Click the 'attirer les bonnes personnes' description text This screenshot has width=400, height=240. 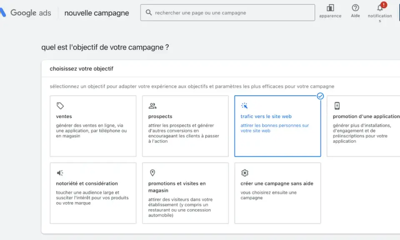[275, 128]
